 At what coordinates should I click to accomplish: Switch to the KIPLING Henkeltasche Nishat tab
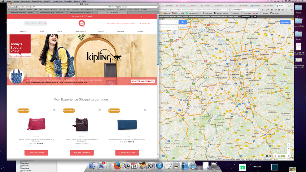(x=82, y=12)
